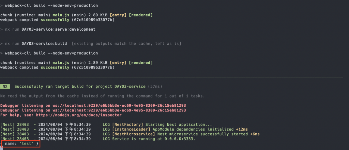Click the green NX badge
349x150 pixels.
5,86
